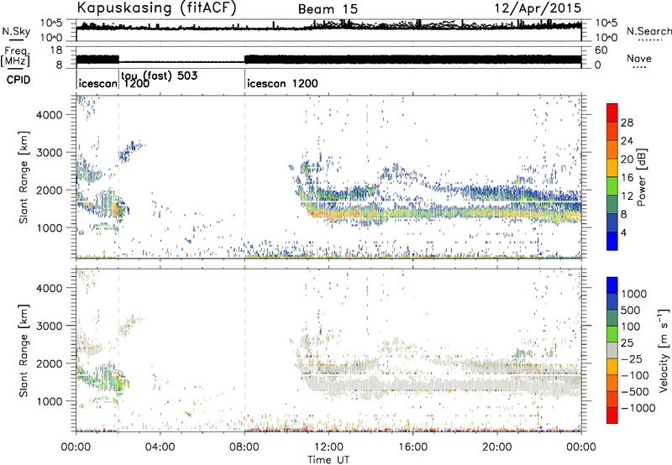The height and width of the screenshot is (465, 672).
Task: Click the '60' tick on Nave axis
Action: (x=601, y=50)
